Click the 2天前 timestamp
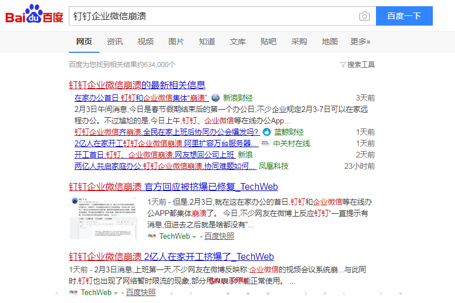 pos(365,155)
